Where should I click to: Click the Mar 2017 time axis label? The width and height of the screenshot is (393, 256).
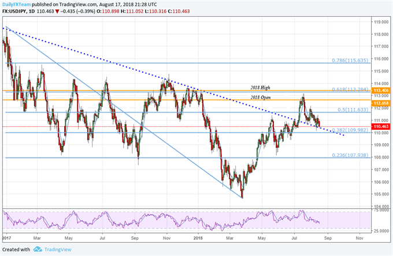coord(37,238)
